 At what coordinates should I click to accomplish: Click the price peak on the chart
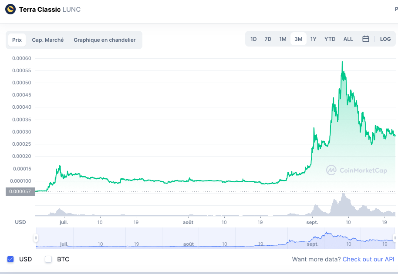(x=342, y=62)
